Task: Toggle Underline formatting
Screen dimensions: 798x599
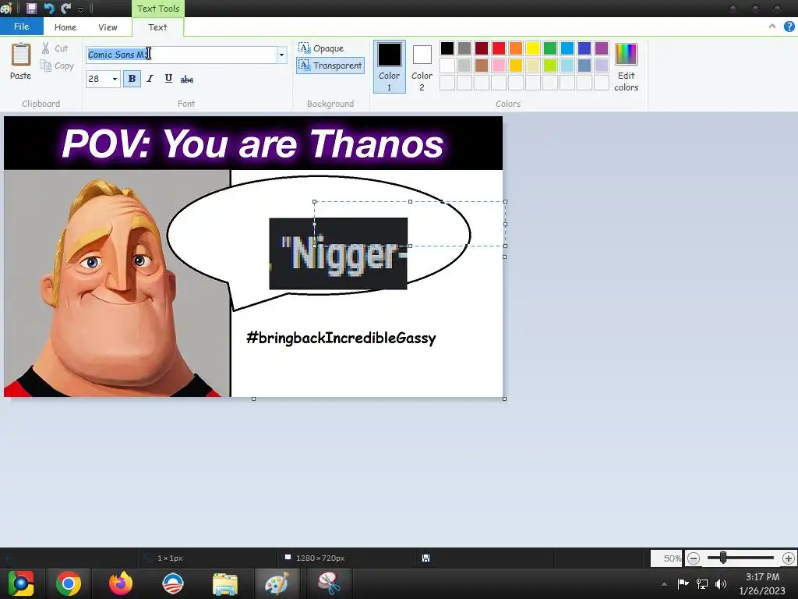Action: pos(168,79)
